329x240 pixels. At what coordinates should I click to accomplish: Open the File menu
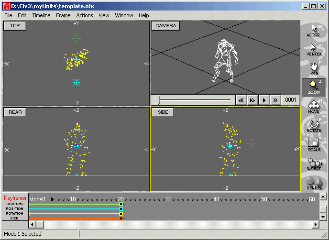click(8, 15)
